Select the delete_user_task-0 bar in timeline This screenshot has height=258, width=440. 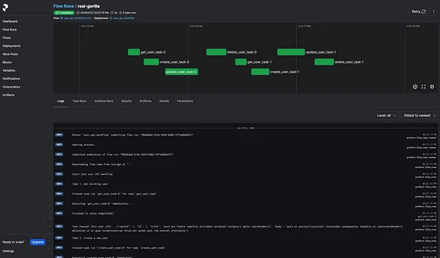[x=216, y=52]
